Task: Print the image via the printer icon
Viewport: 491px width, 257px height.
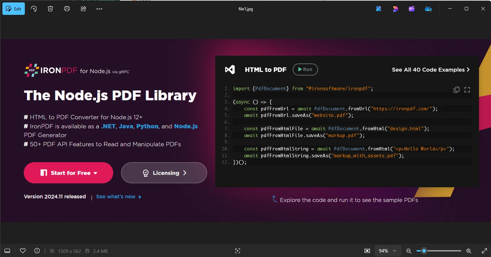Action: click(x=67, y=9)
